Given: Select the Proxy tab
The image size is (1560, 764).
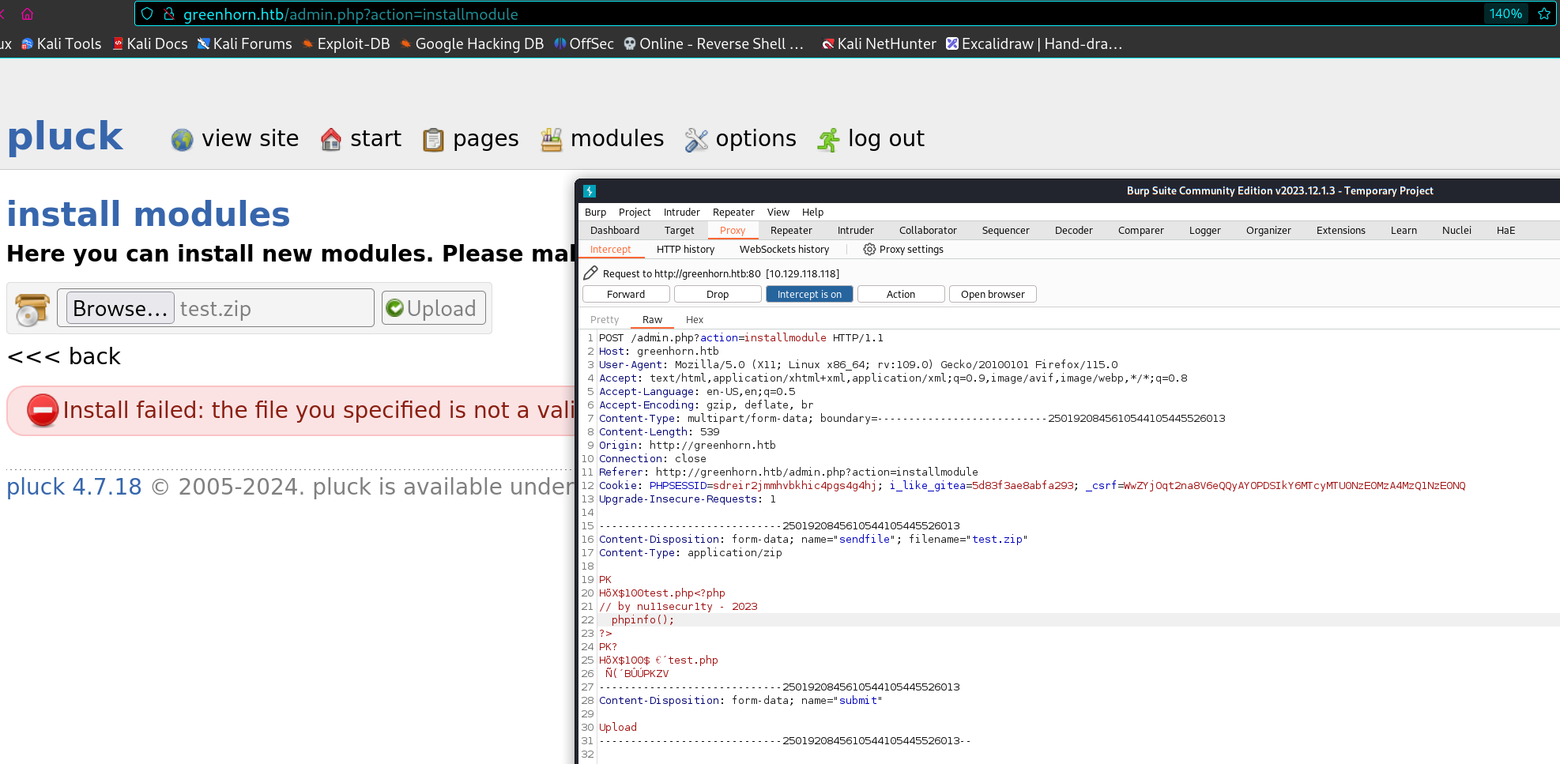Looking at the screenshot, I should click(733, 230).
